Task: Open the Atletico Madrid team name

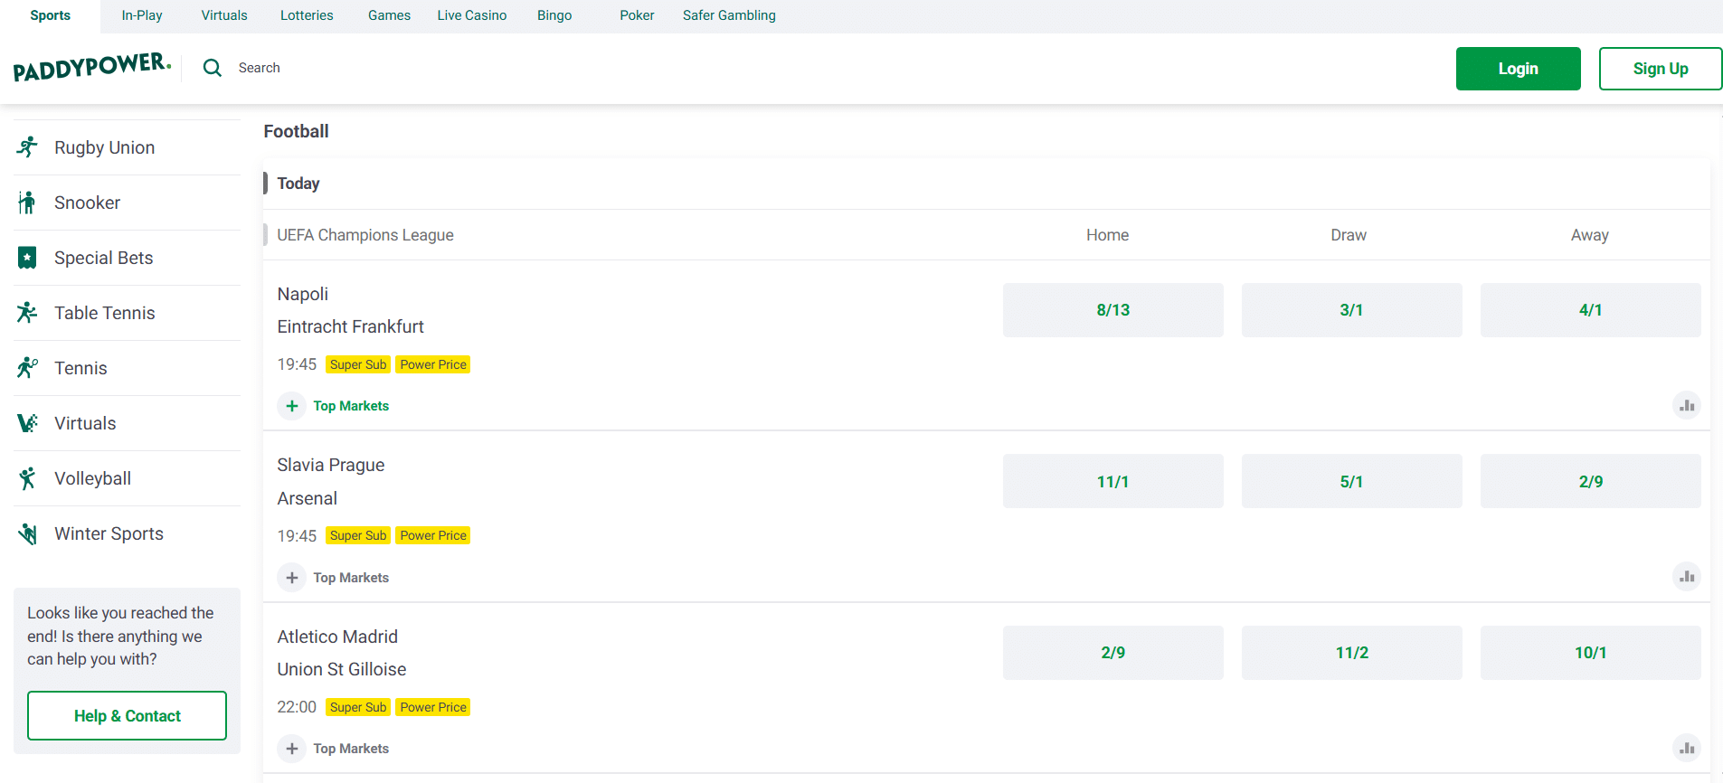Action: (337, 637)
